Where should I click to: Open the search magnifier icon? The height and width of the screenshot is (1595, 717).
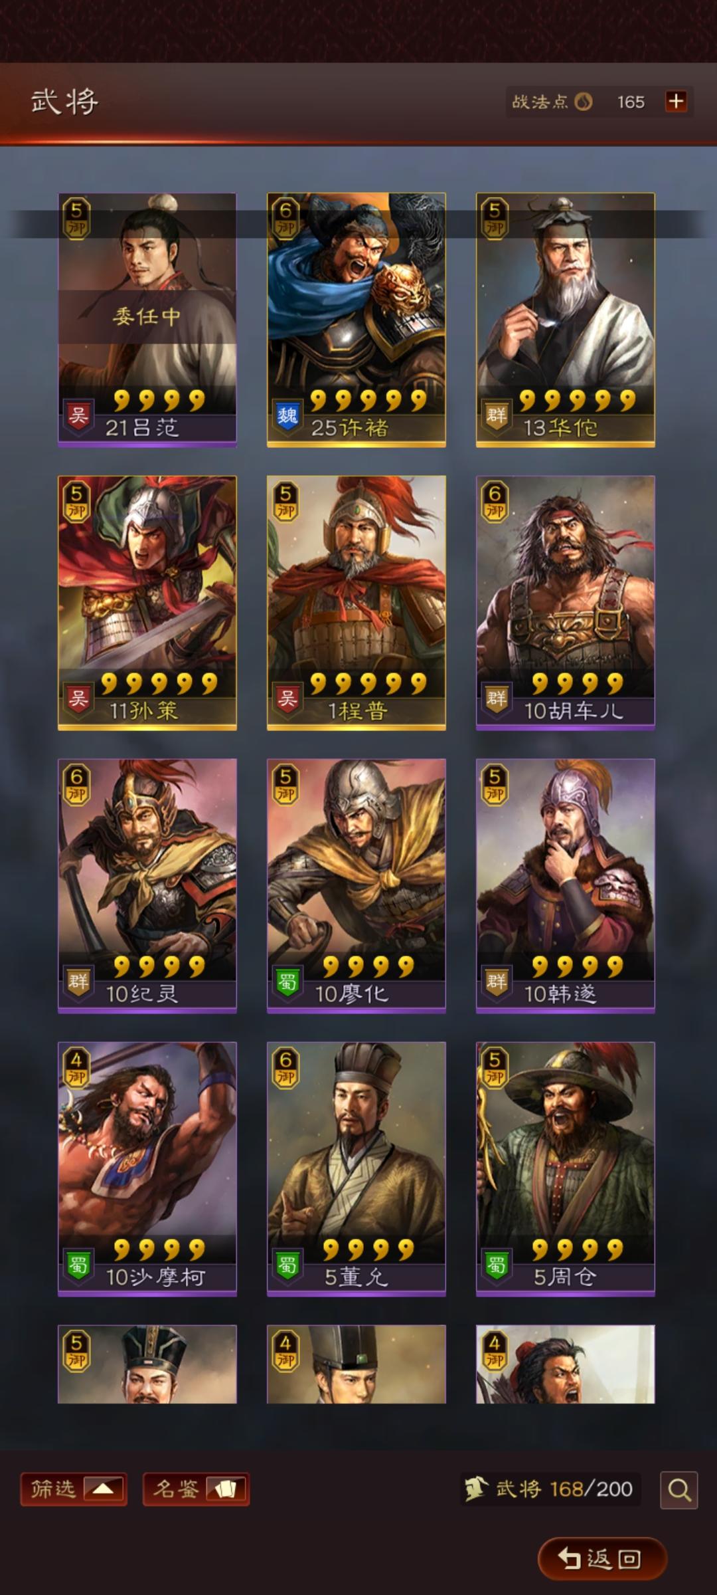[x=678, y=1490]
